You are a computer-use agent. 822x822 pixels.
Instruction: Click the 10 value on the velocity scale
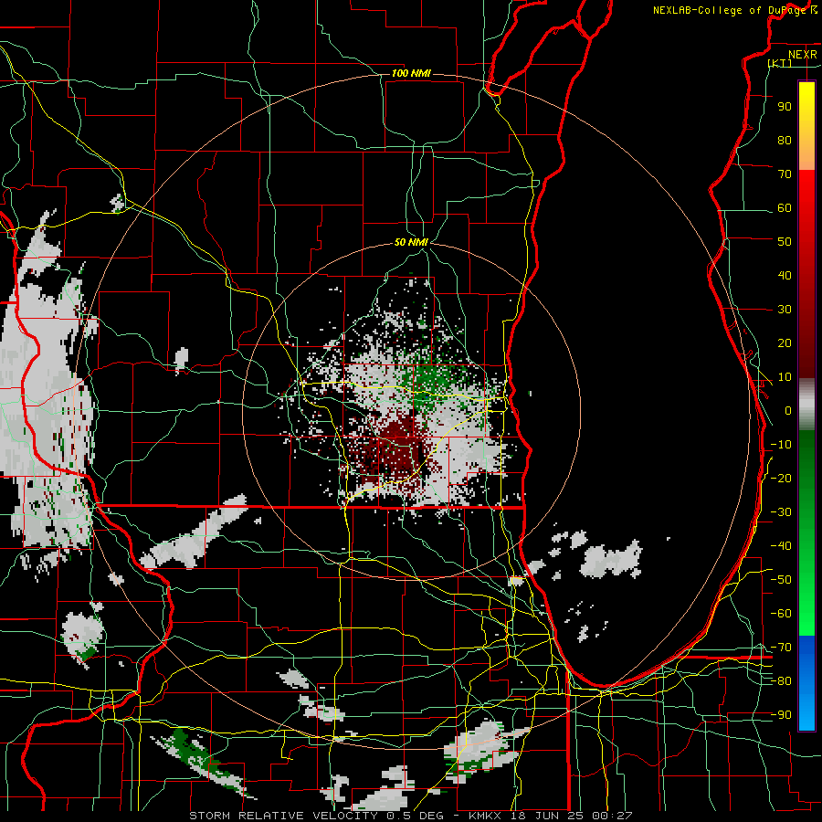[x=785, y=377]
